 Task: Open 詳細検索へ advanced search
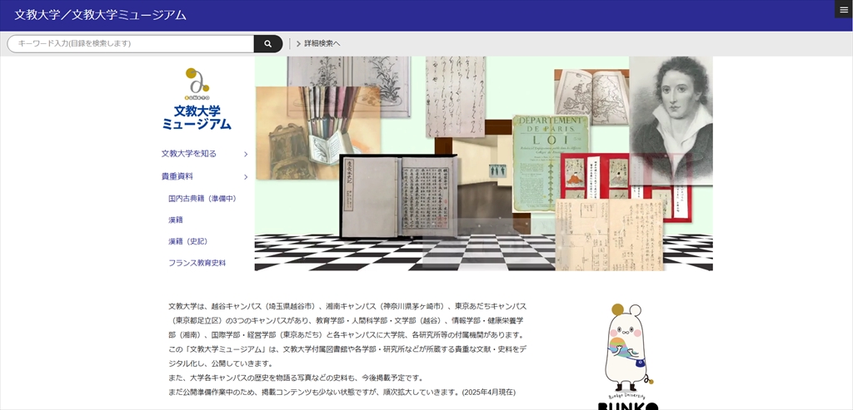click(317, 43)
